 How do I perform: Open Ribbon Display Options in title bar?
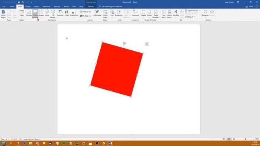pyautogui.click(x=238, y=2)
